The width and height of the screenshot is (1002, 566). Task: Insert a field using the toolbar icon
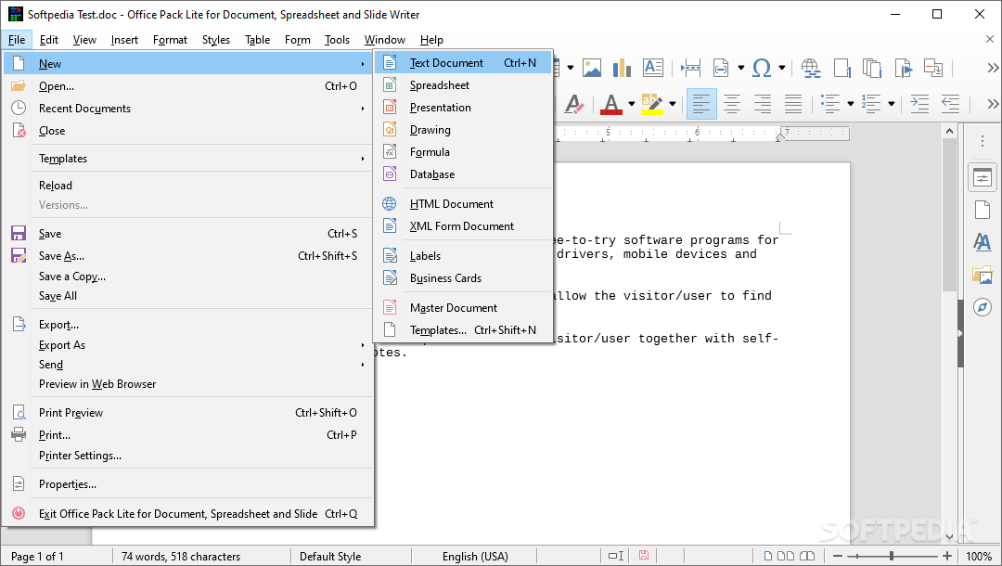pos(721,68)
